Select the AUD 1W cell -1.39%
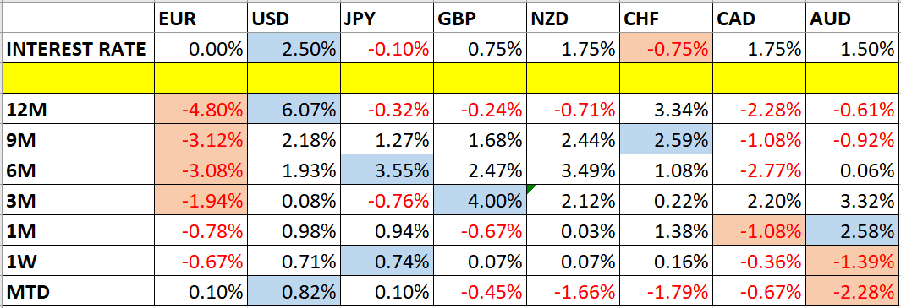The width and height of the screenshot is (901, 308). click(853, 262)
